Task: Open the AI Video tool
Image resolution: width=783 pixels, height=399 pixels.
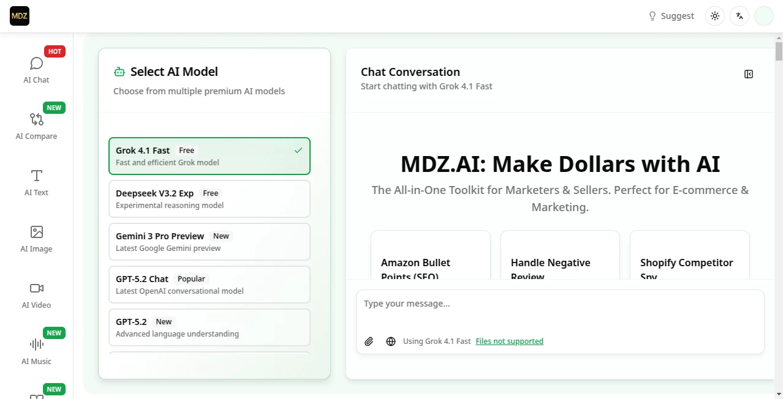Action: click(x=36, y=295)
